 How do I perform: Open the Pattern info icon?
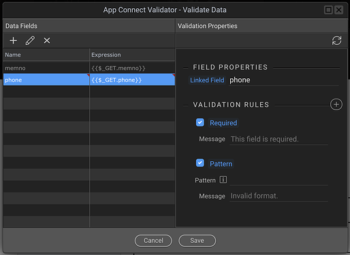(223, 180)
